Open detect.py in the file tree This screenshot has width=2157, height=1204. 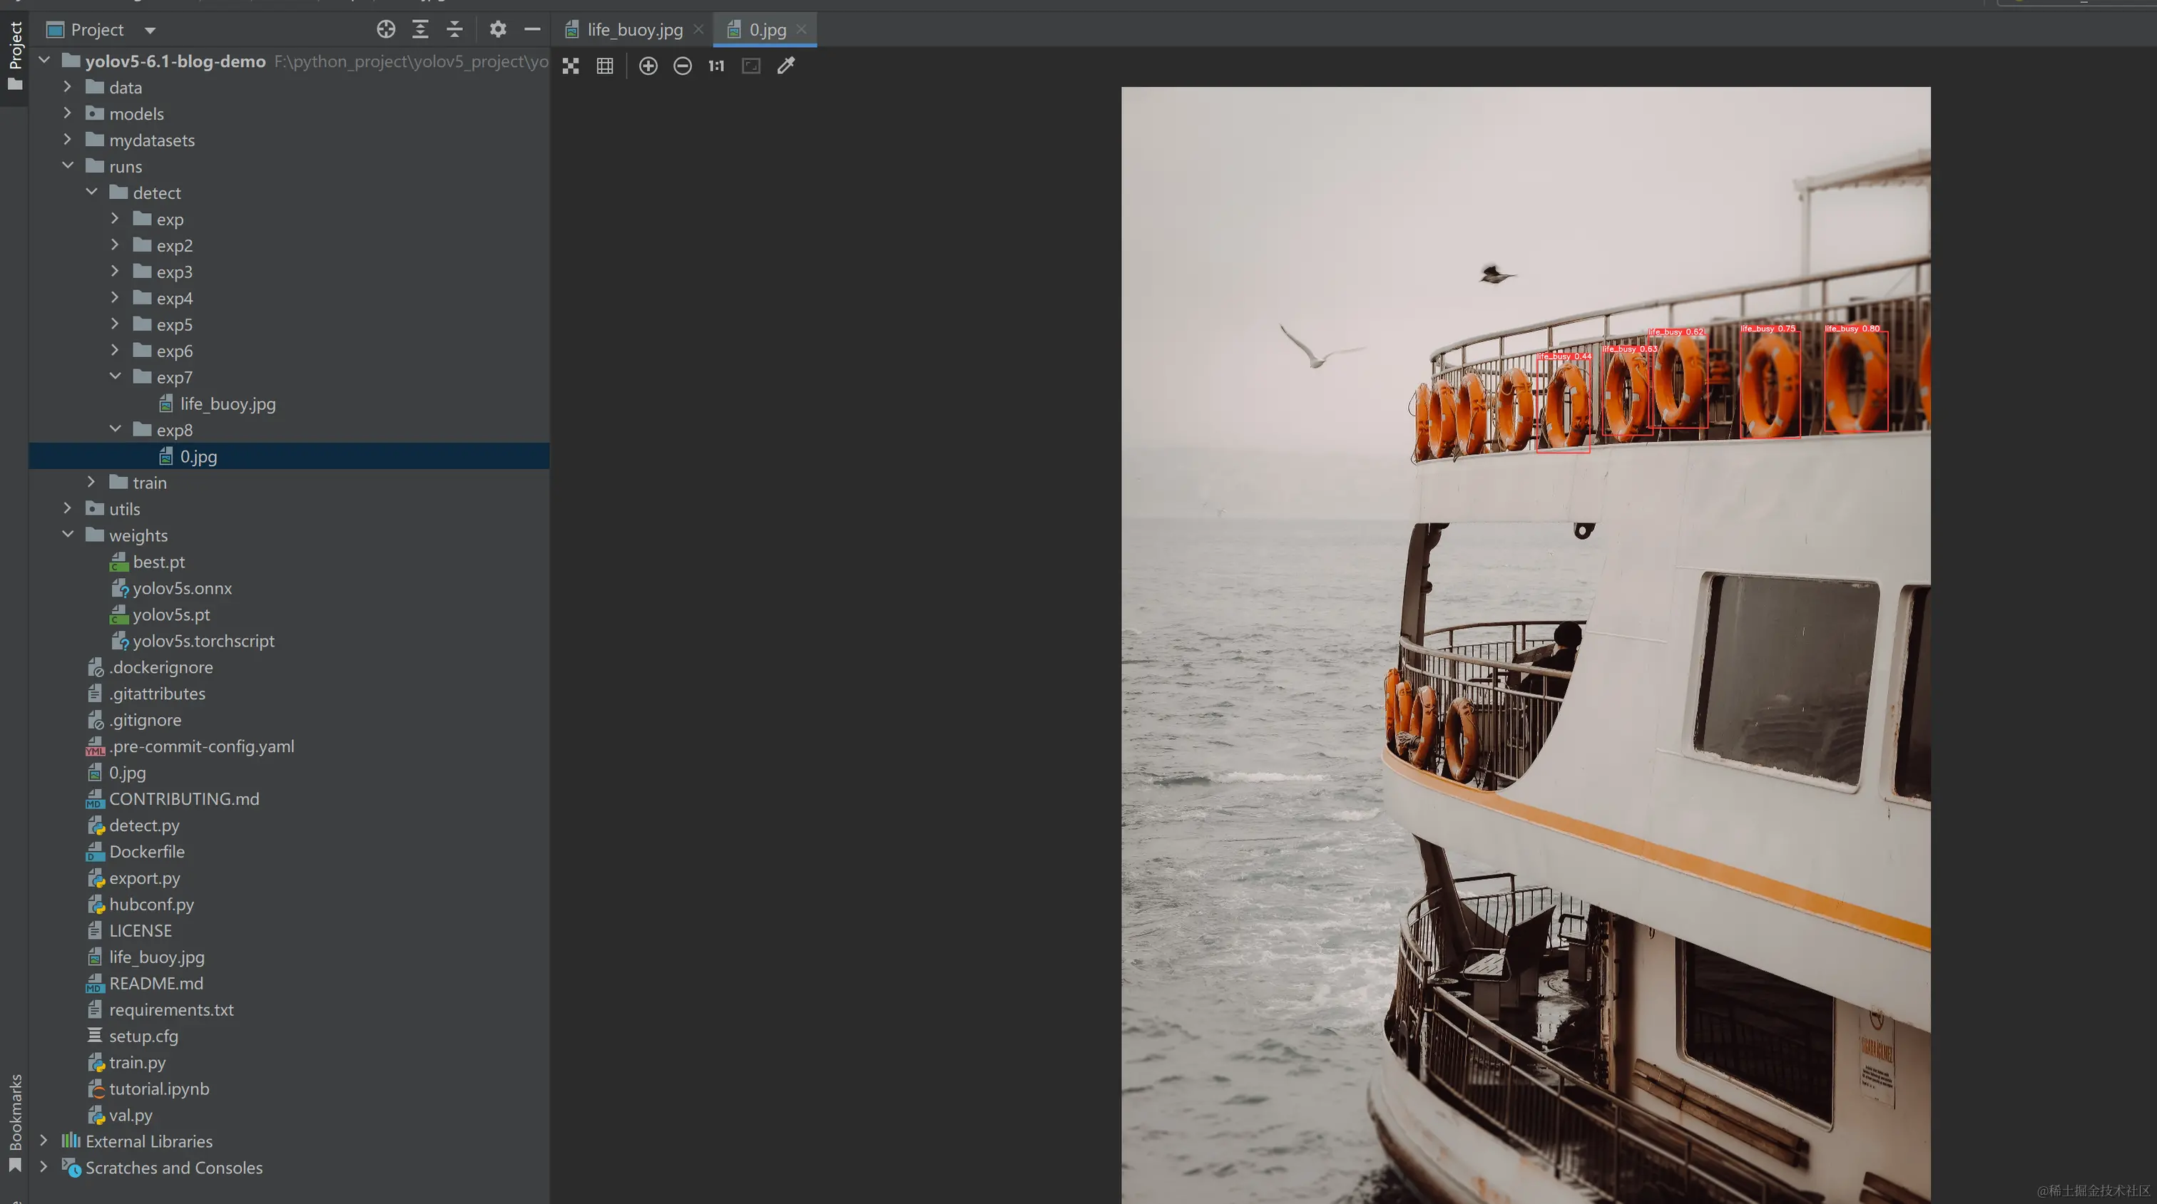tap(144, 825)
